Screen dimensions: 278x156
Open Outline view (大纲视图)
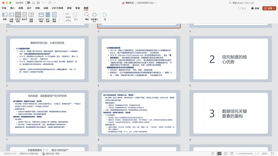[11, 17]
